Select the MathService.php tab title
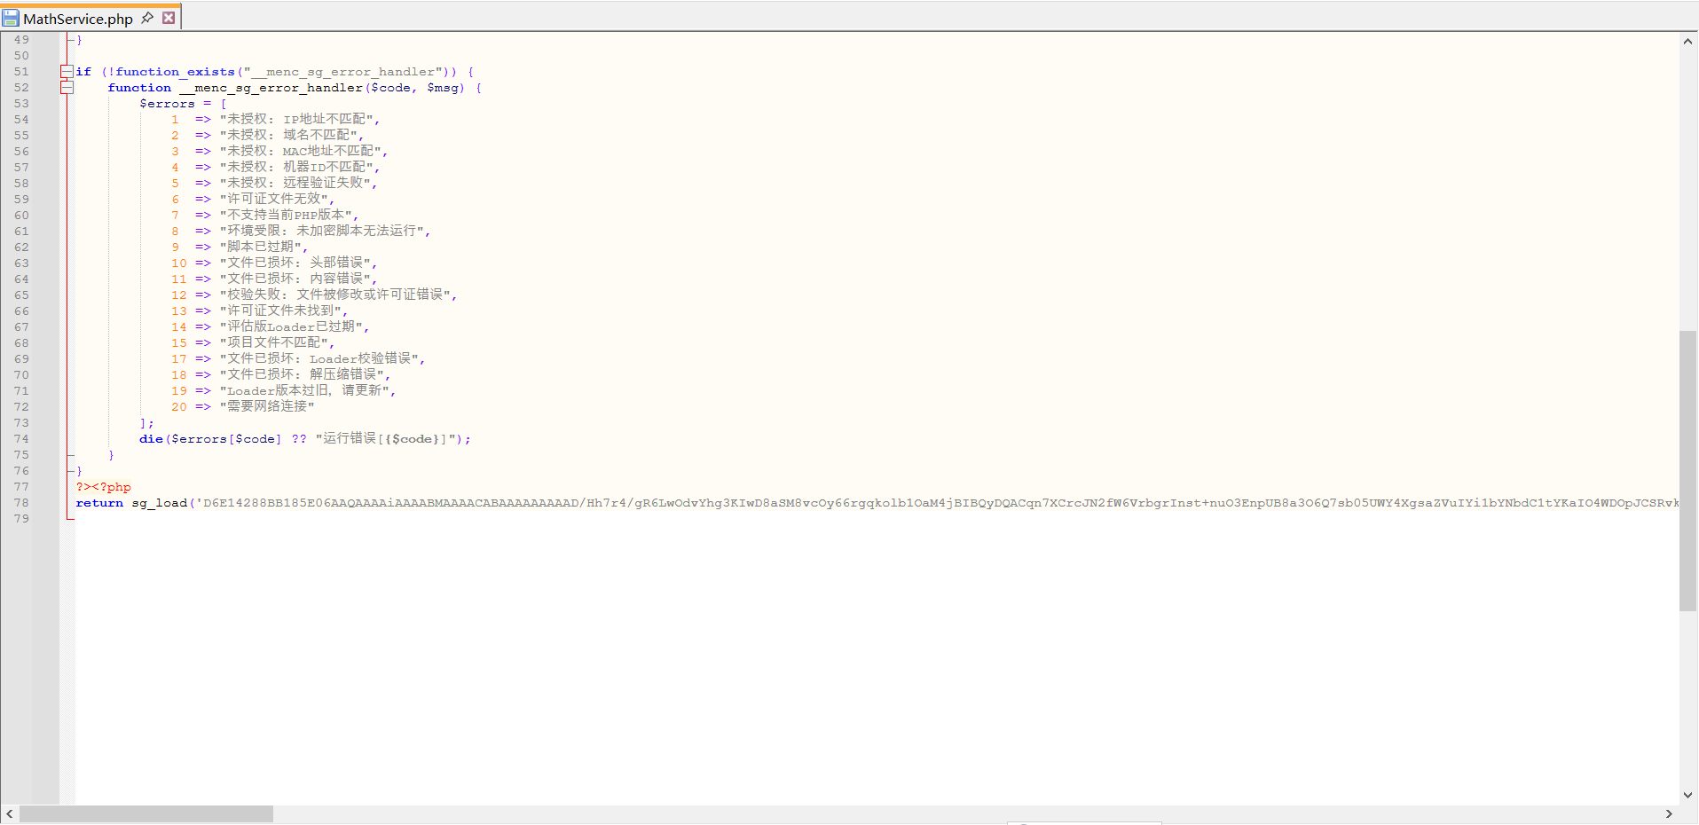Image resolution: width=1699 pixels, height=825 pixels. [78, 19]
